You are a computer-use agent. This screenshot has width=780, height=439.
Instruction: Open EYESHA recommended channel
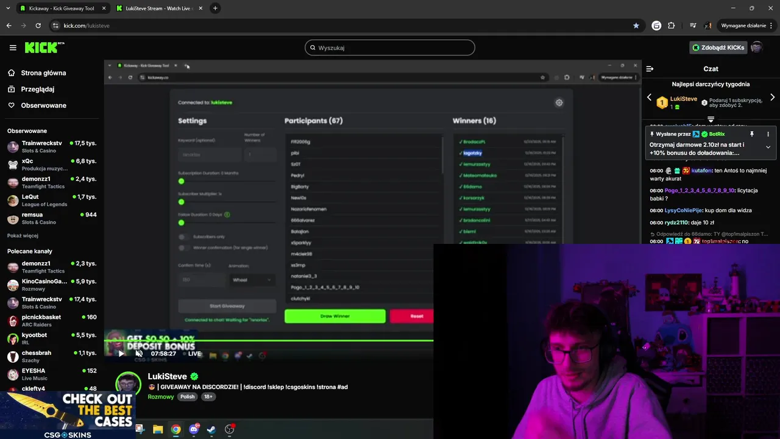click(52, 374)
